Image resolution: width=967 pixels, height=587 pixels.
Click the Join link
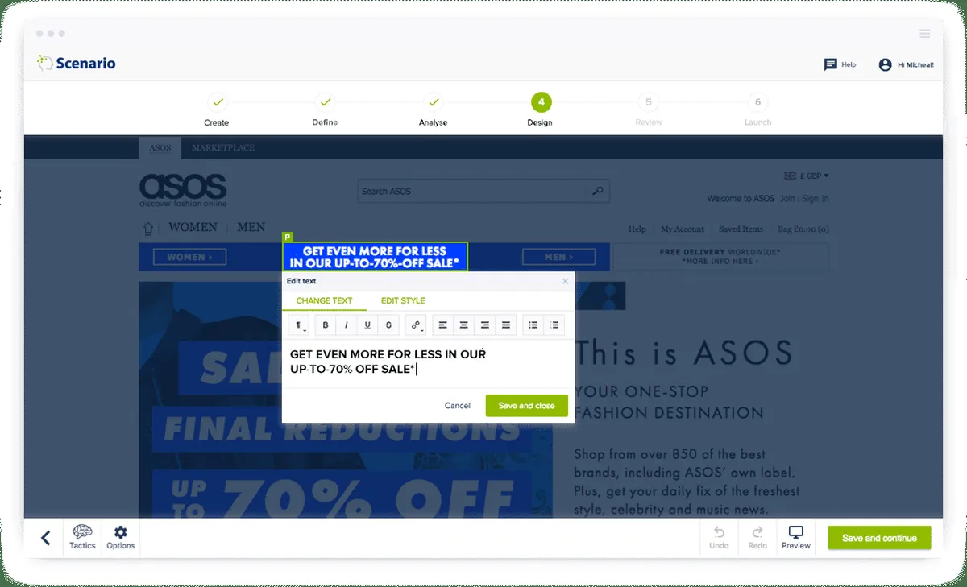pyautogui.click(x=787, y=199)
